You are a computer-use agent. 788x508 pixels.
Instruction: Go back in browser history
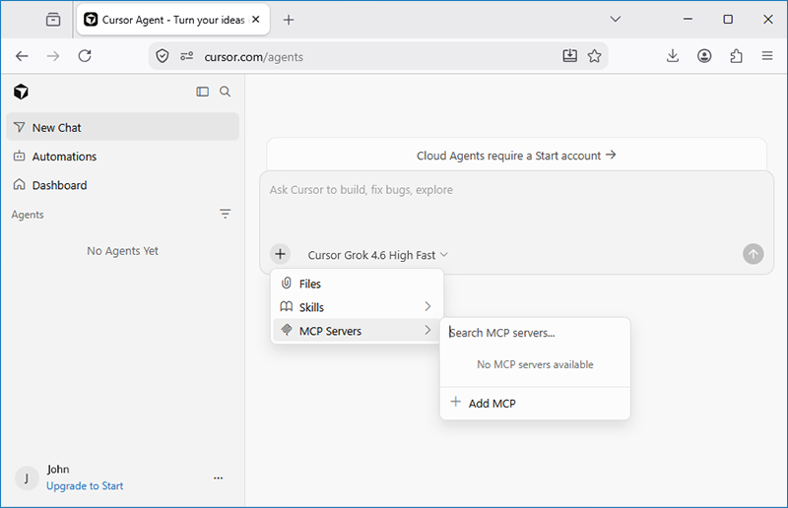(22, 56)
